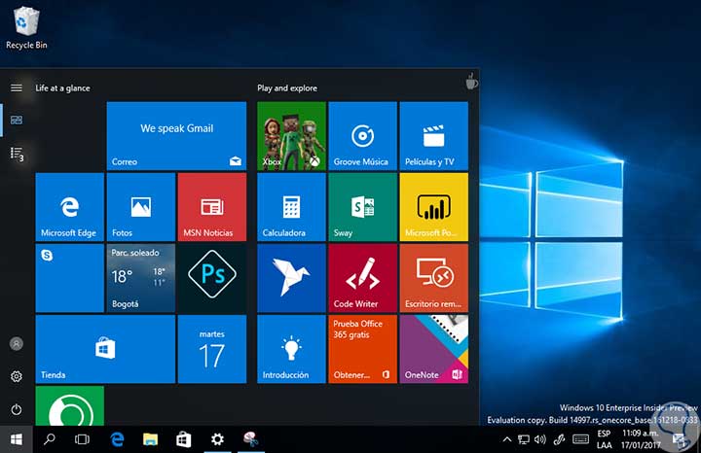Viewport: 701px width, 453px height.
Task: Open Escritorio remoto tile
Action: coord(433,278)
